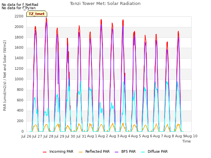This screenshot has width=211, height=158.
Task: Click the 400 y-axis tick label
Action: coord(20,111)
